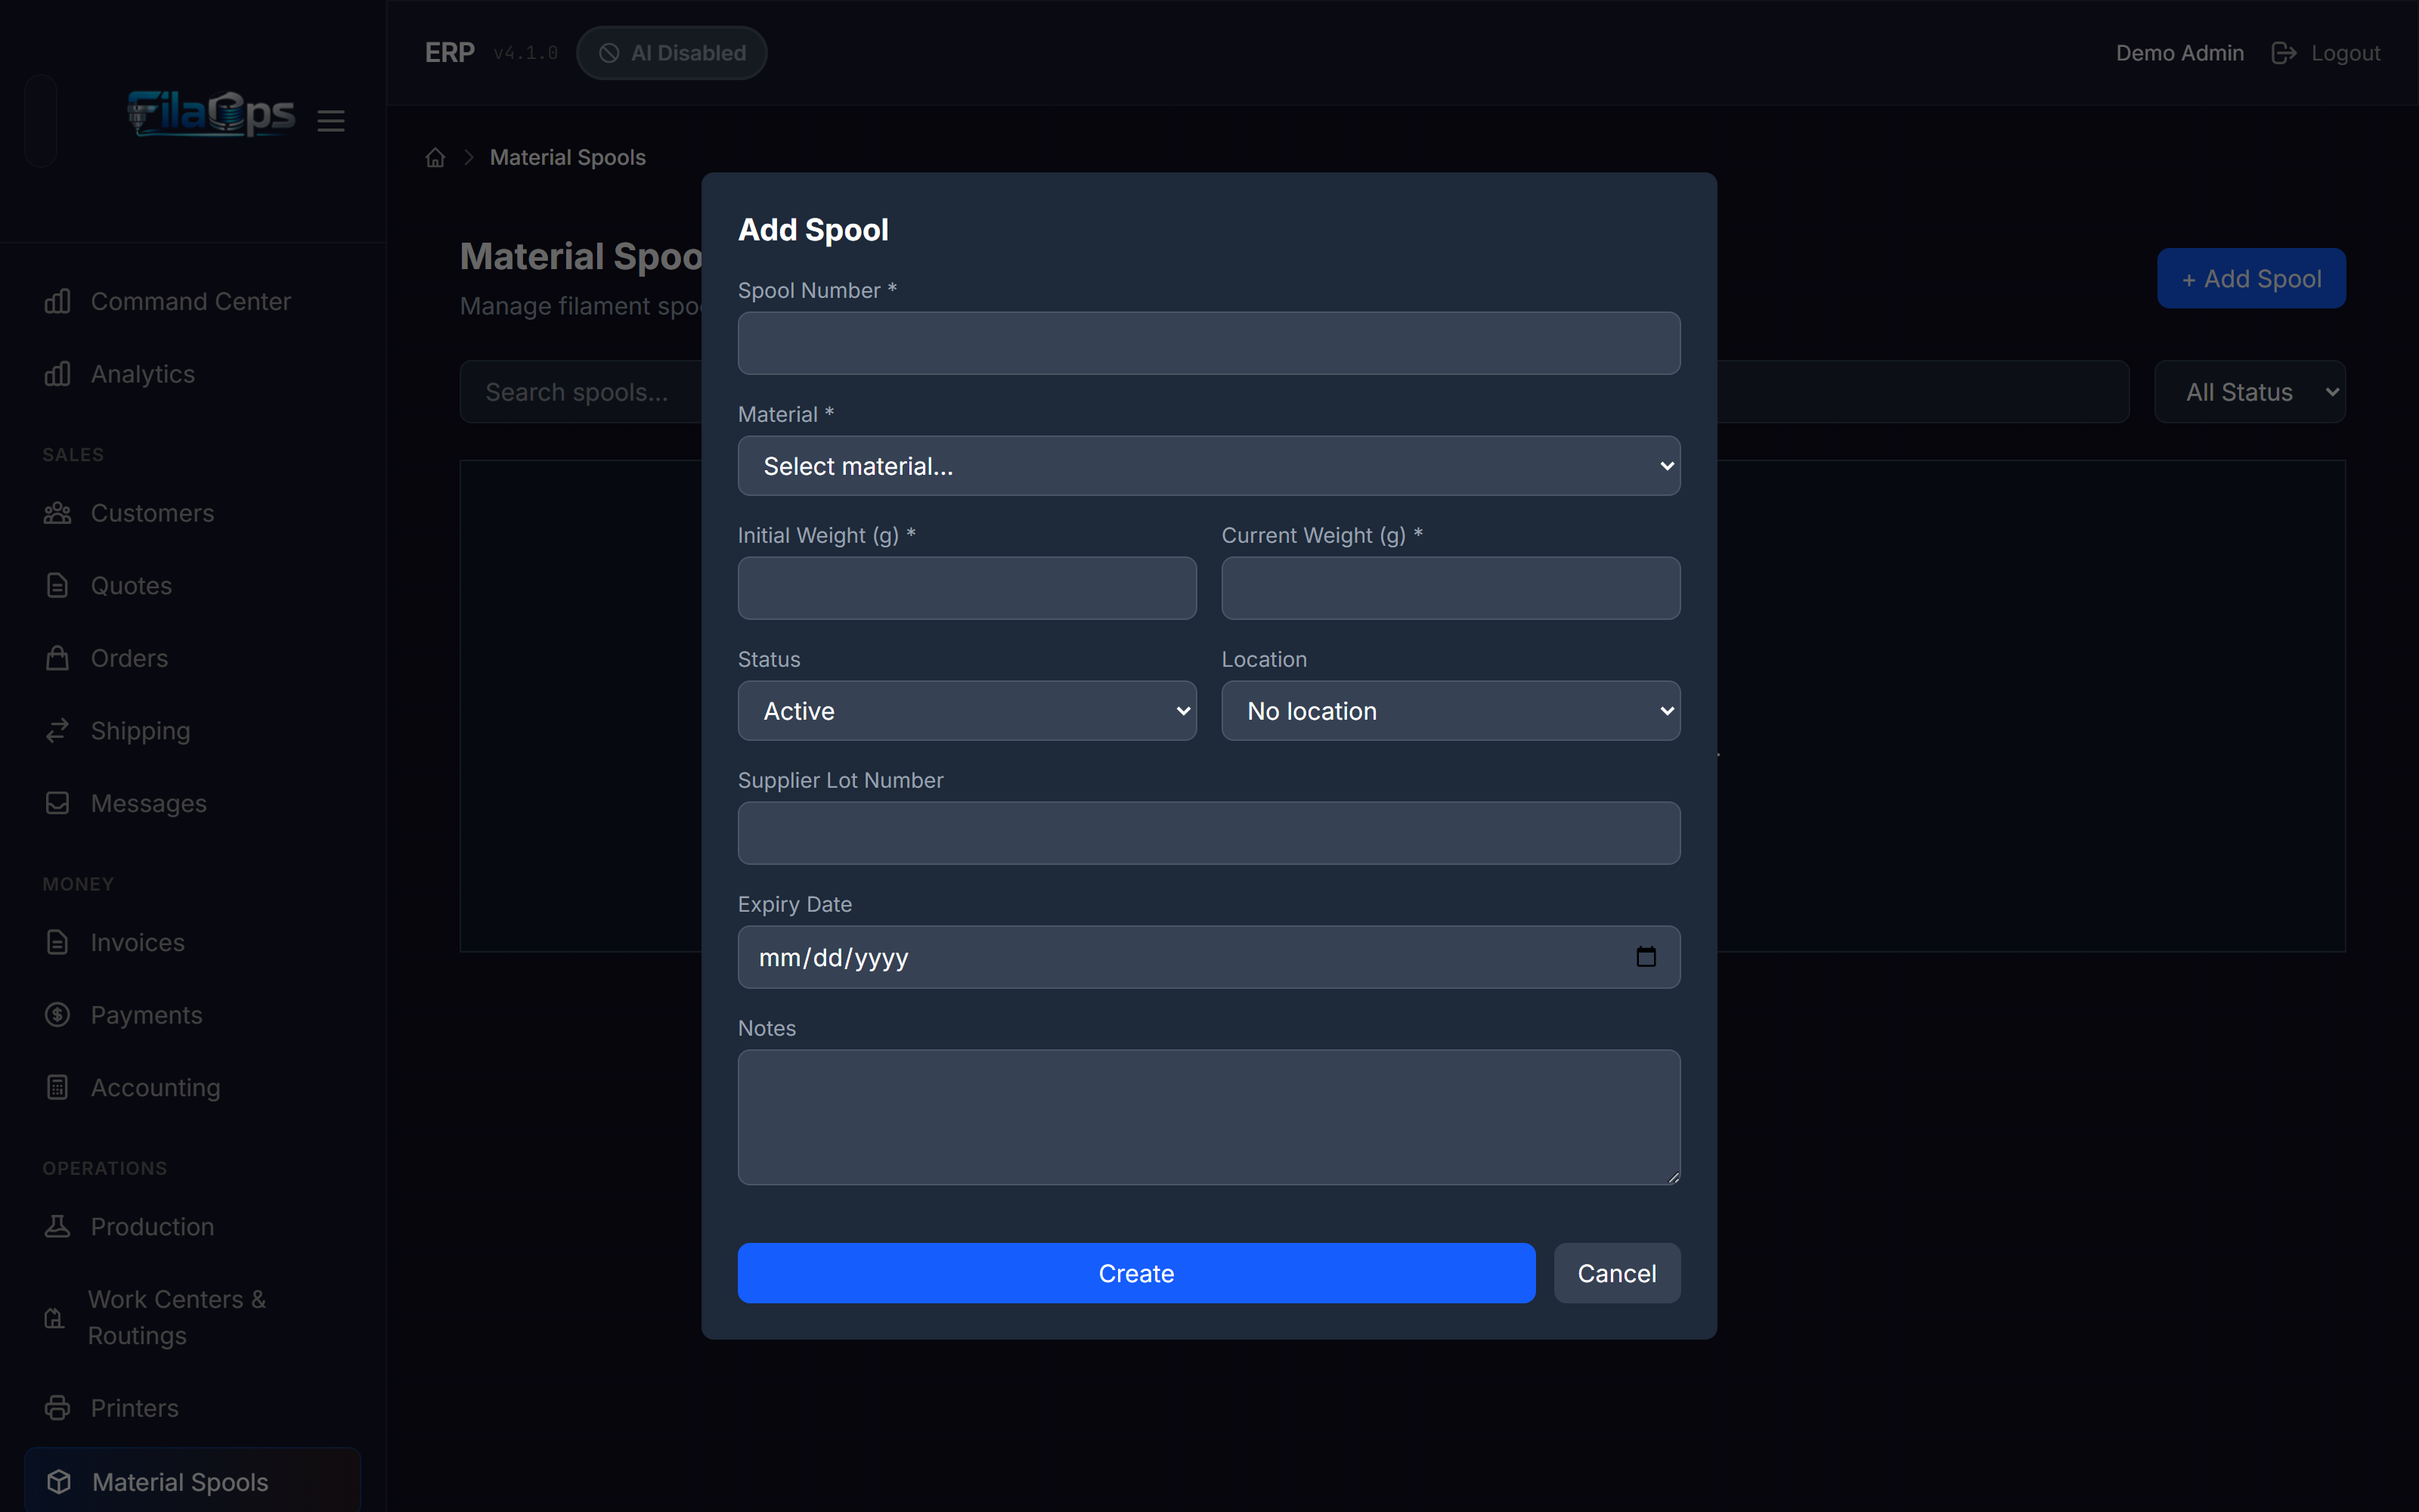The height and width of the screenshot is (1512, 2419).
Task: Click the Create button
Action: click(1136, 1273)
